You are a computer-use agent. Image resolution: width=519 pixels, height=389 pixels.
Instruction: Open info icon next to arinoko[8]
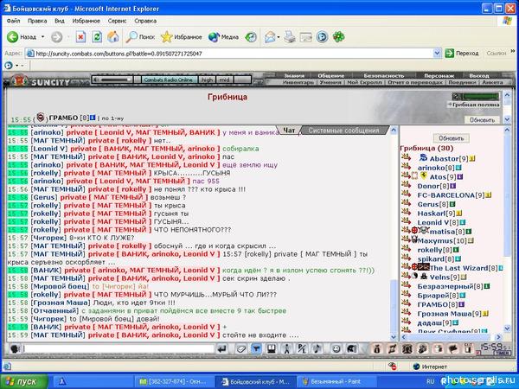(458, 168)
